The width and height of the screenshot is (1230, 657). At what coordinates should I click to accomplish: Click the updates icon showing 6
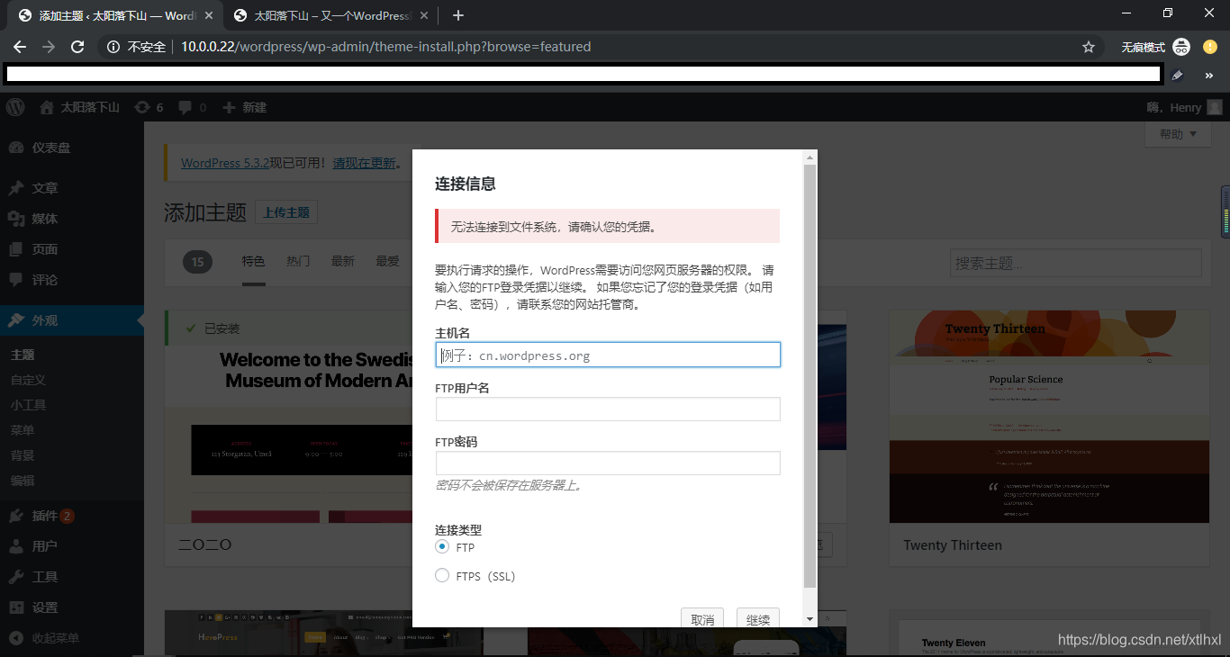coord(149,107)
